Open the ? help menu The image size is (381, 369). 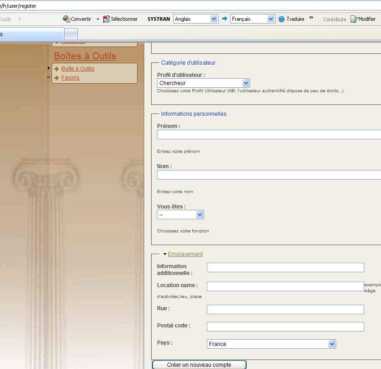[x=19, y=19]
